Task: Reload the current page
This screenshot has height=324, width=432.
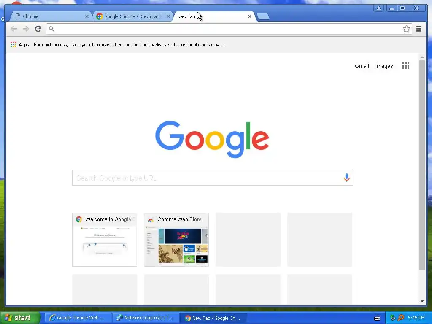Action: [38, 29]
